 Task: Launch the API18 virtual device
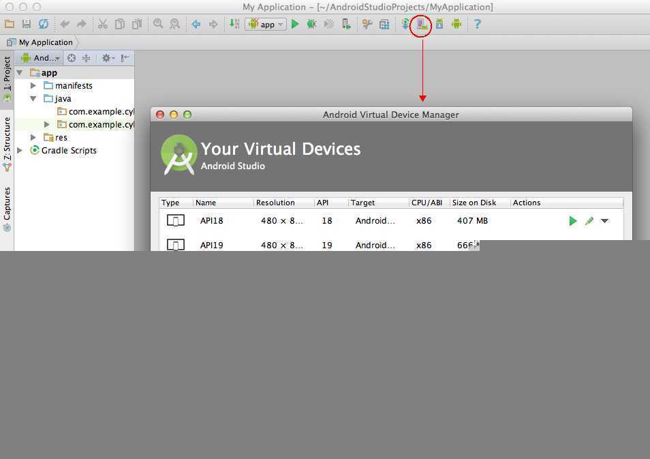click(573, 221)
